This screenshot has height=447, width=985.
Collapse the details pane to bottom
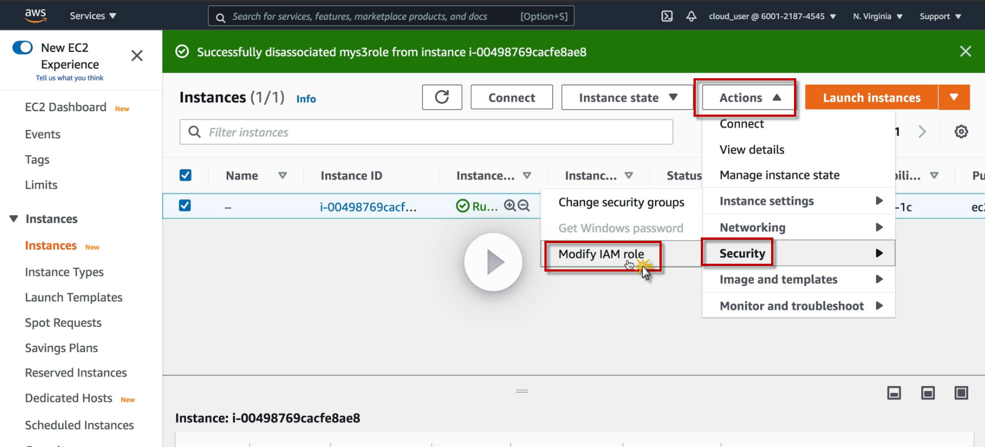point(894,393)
